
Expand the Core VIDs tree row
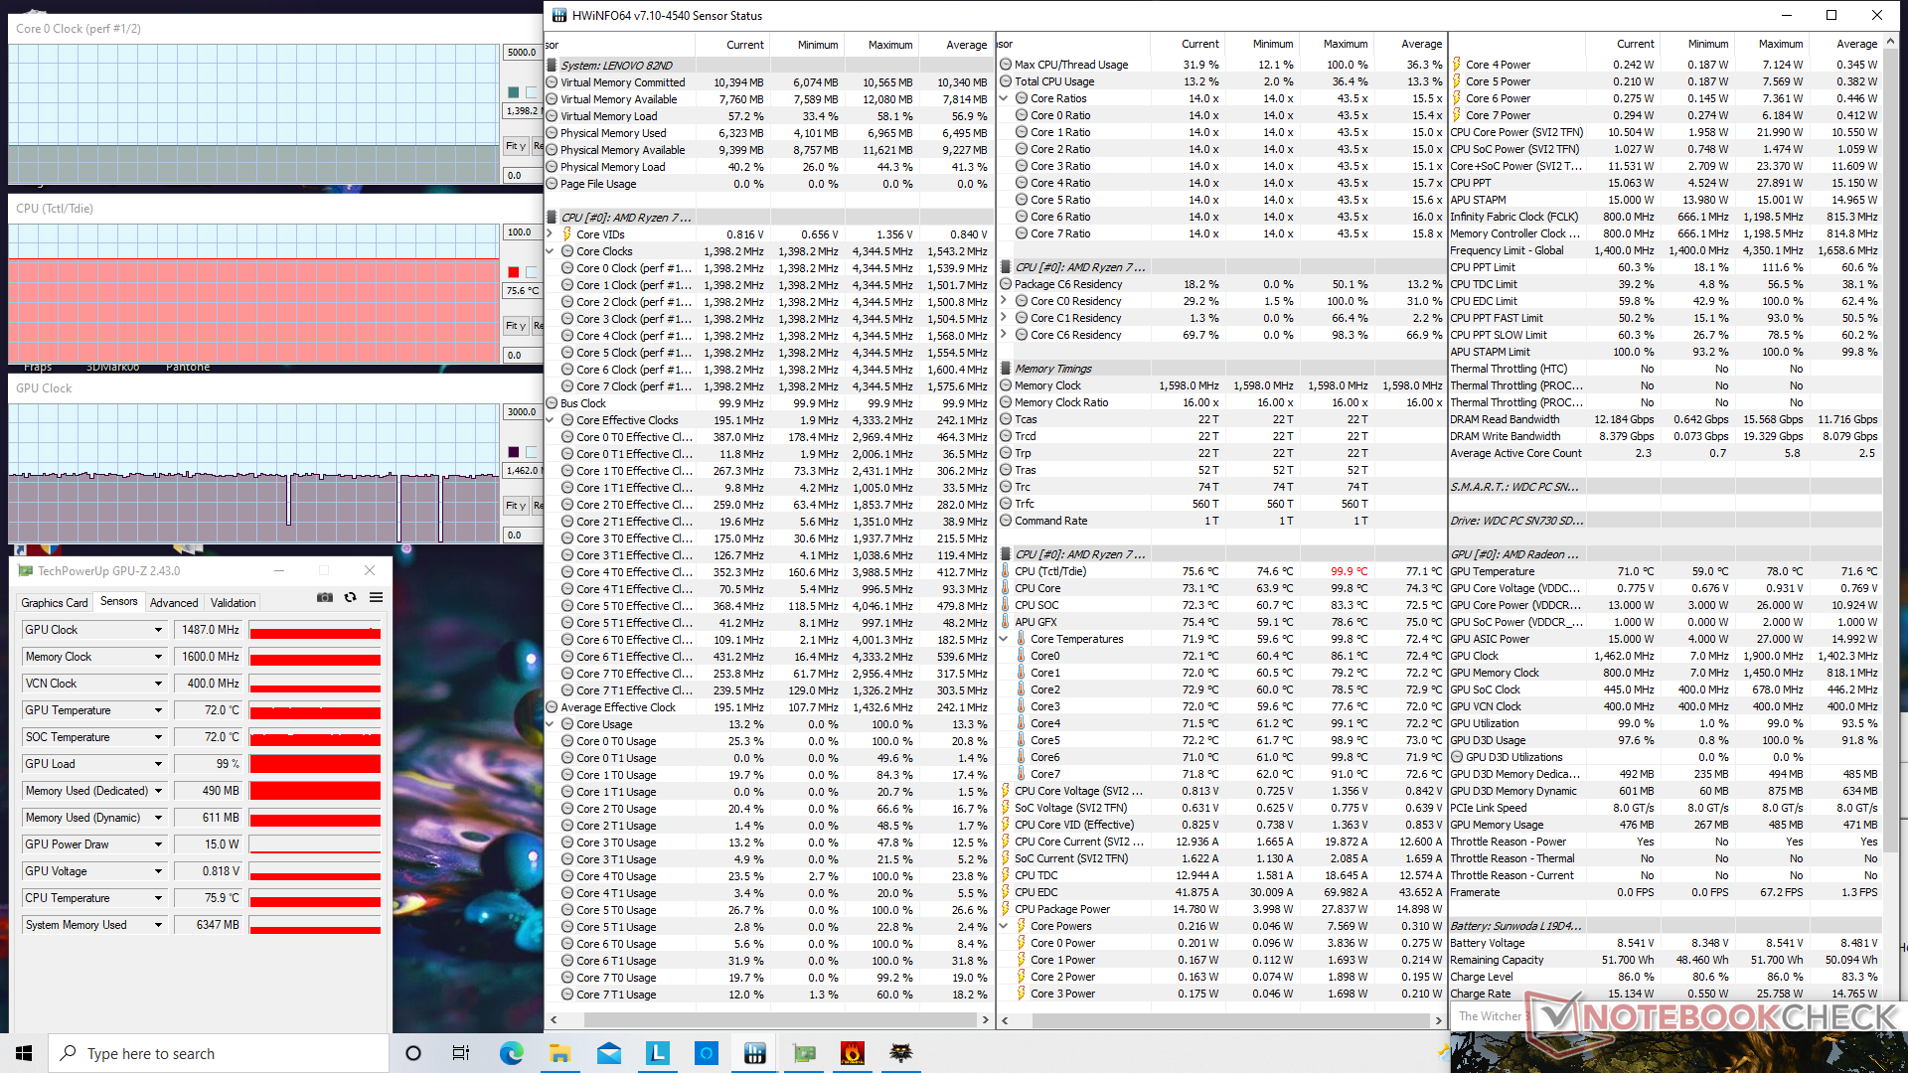(x=551, y=234)
